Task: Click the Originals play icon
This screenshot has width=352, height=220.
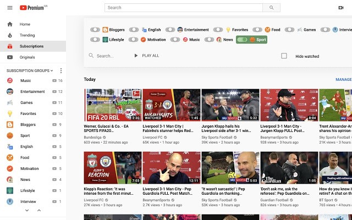Action: (10, 57)
